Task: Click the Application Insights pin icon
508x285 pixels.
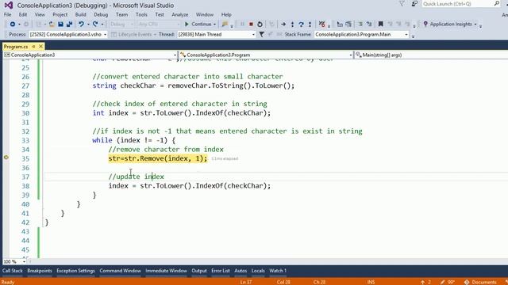Action: [x=425, y=25]
